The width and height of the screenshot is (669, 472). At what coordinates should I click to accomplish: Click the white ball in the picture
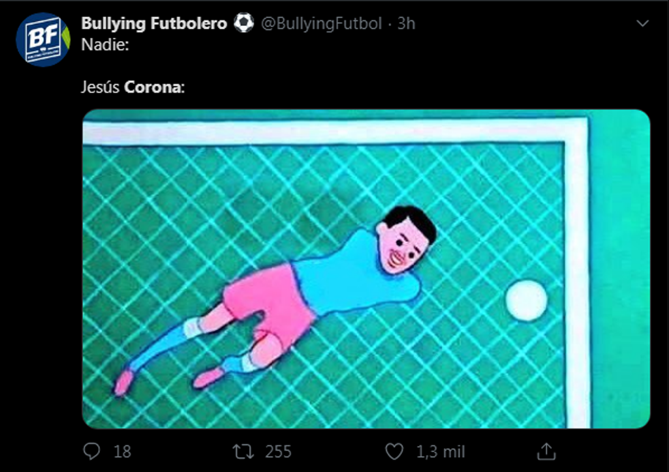tap(527, 300)
